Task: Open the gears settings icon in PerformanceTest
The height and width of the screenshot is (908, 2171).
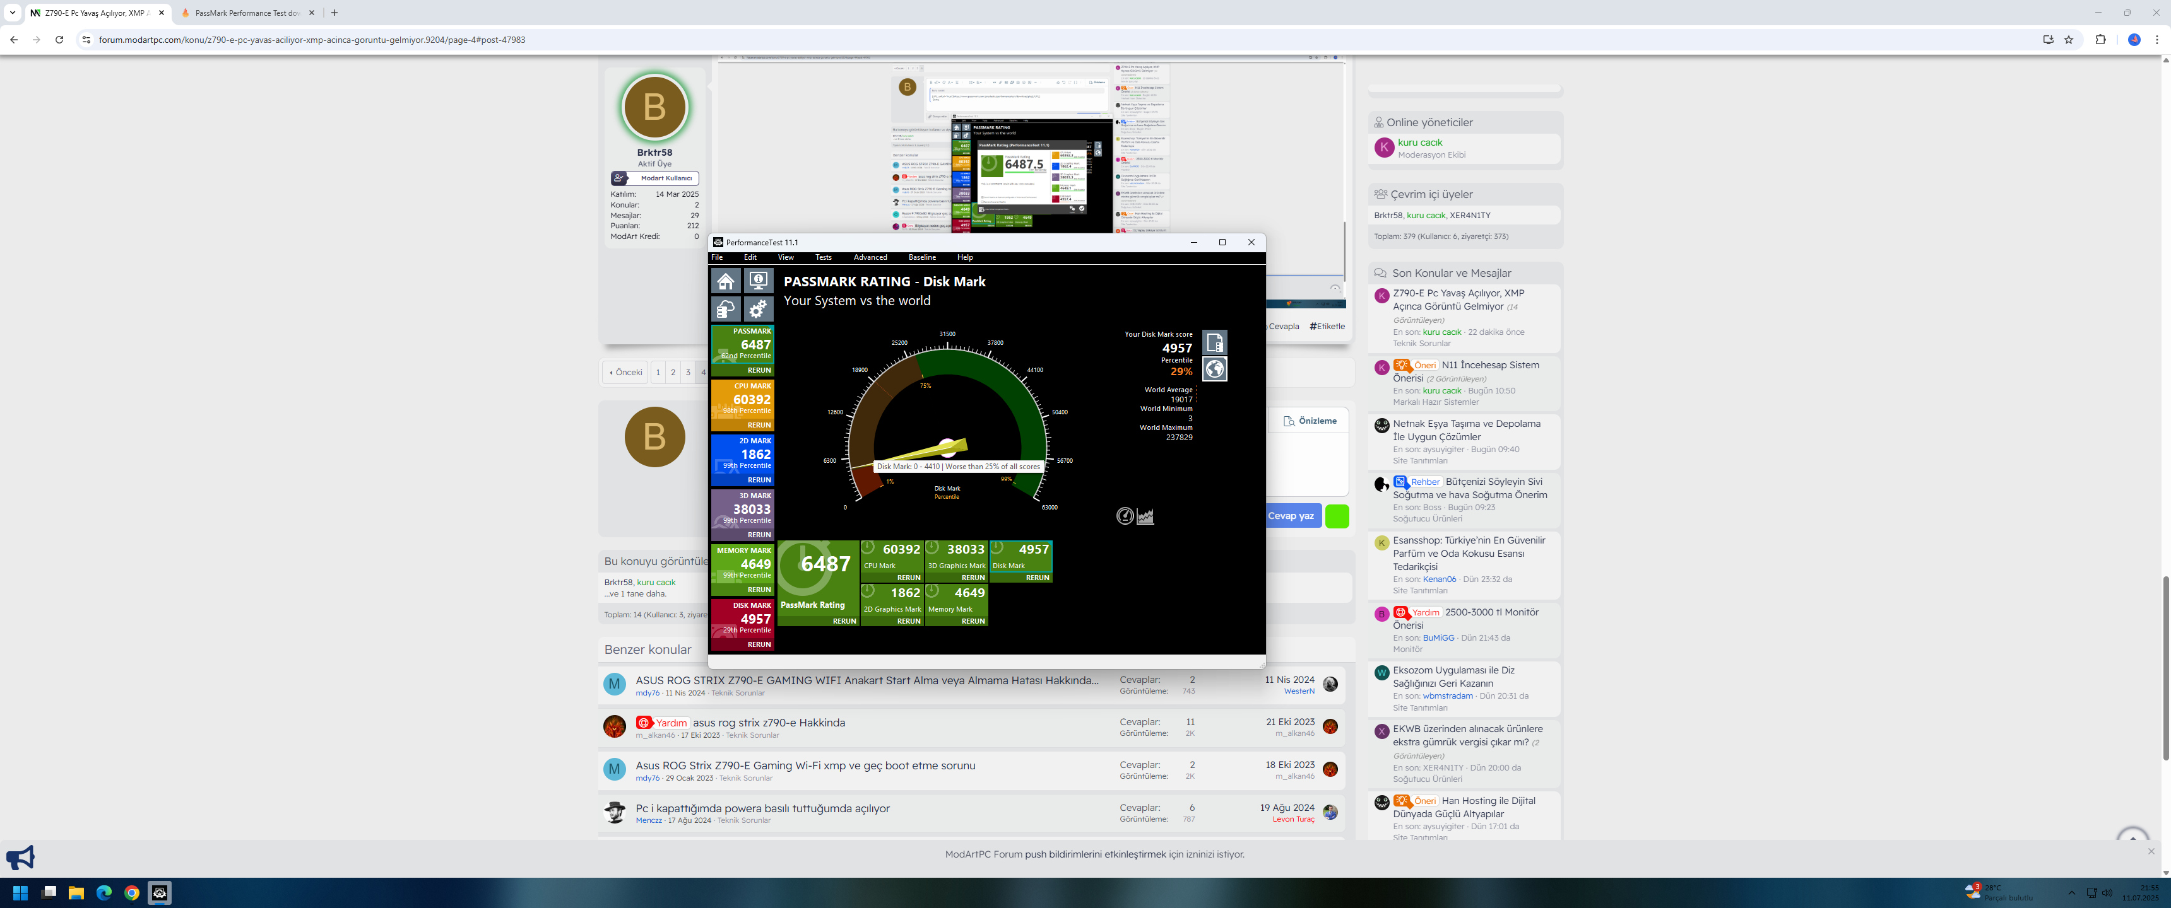Action: (x=758, y=309)
